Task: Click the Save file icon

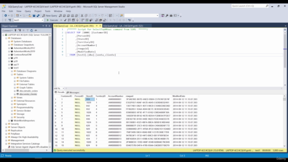Action: click(x=34, y=16)
